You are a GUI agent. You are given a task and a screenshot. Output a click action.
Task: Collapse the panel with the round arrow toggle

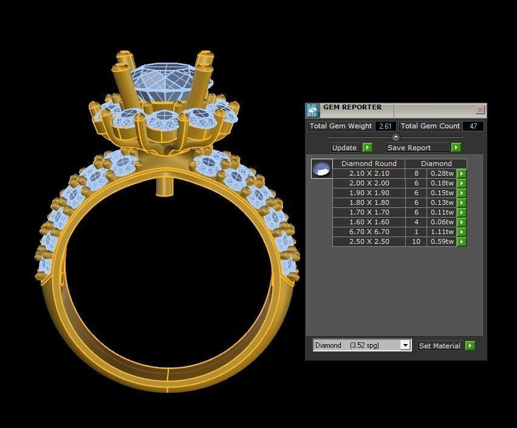coord(396,137)
